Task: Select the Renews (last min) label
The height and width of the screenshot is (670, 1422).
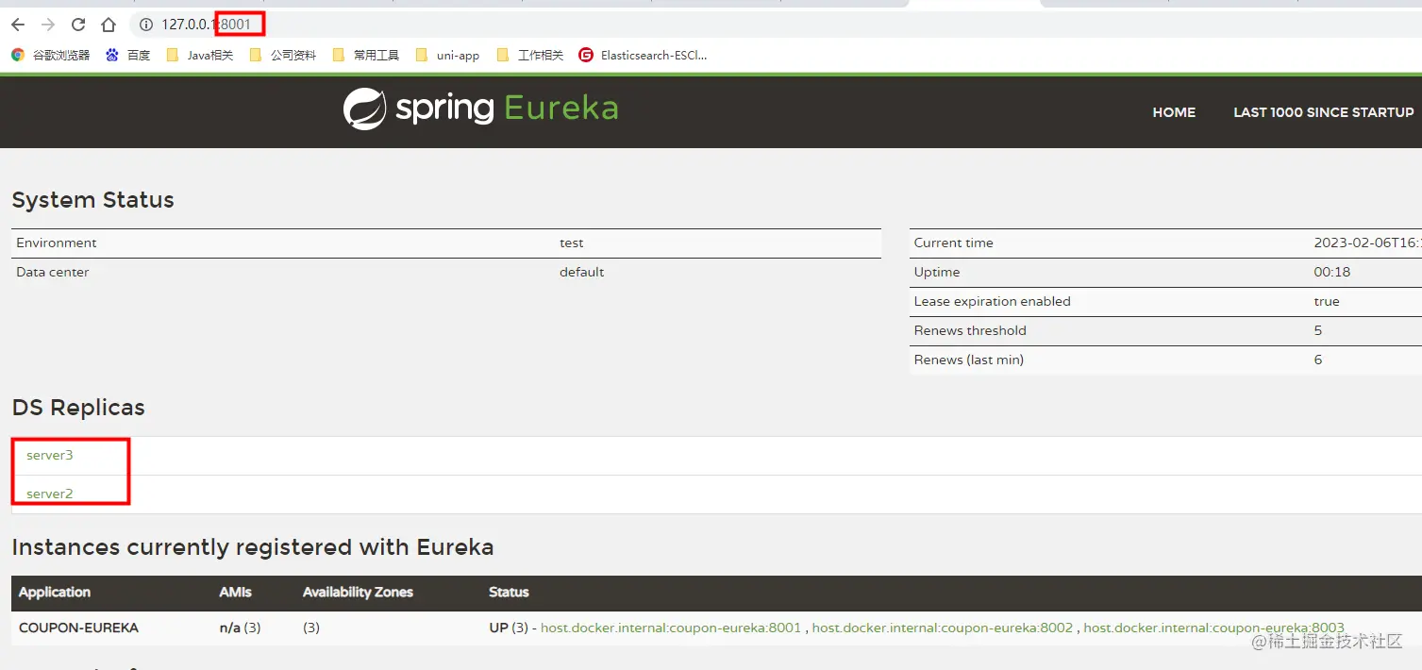Action: [x=968, y=360]
